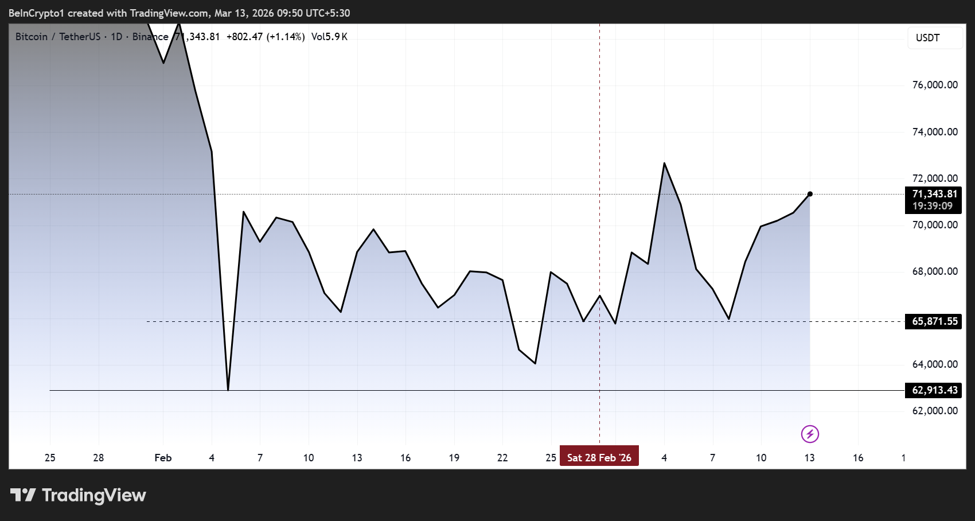Click the last price dot on the chart line
975x521 pixels.
(x=810, y=194)
